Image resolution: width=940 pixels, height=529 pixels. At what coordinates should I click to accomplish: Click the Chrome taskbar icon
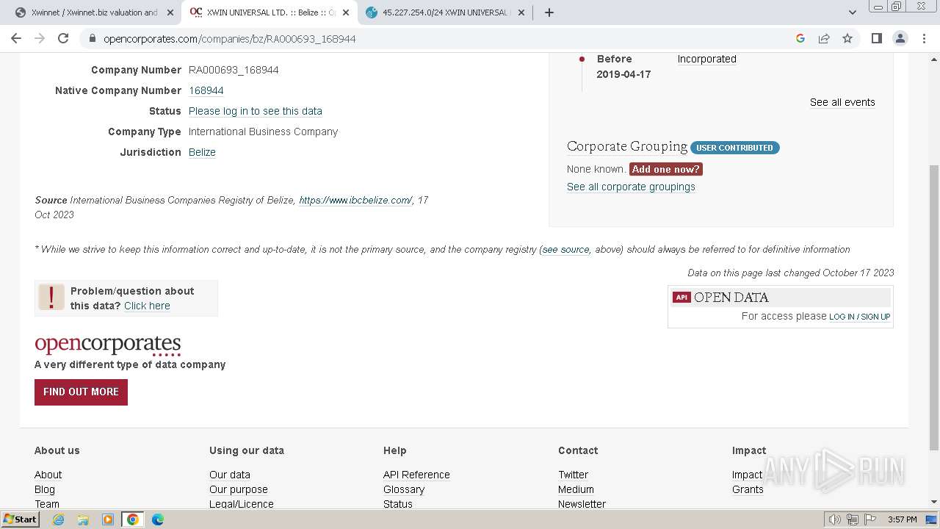click(x=133, y=519)
